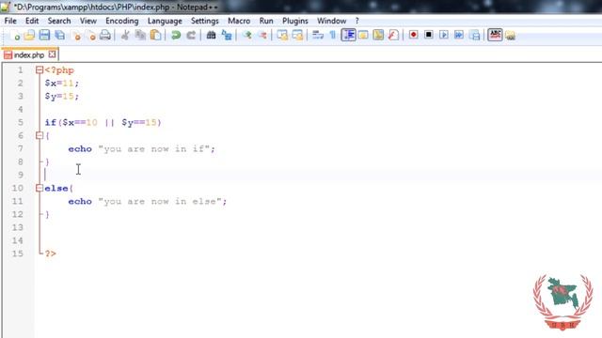Open the Macro menu
This screenshot has width=602, height=338.
click(x=239, y=21)
